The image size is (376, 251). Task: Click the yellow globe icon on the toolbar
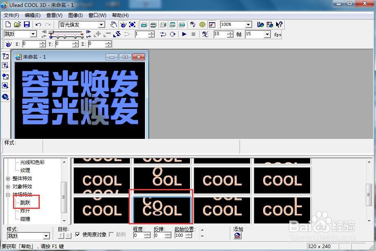click(x=202, y=24)
